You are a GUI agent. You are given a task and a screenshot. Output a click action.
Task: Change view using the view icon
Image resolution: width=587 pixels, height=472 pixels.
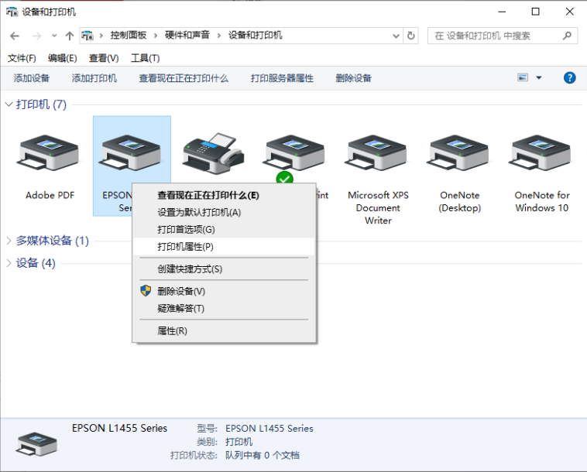click(x=523, y=78)
